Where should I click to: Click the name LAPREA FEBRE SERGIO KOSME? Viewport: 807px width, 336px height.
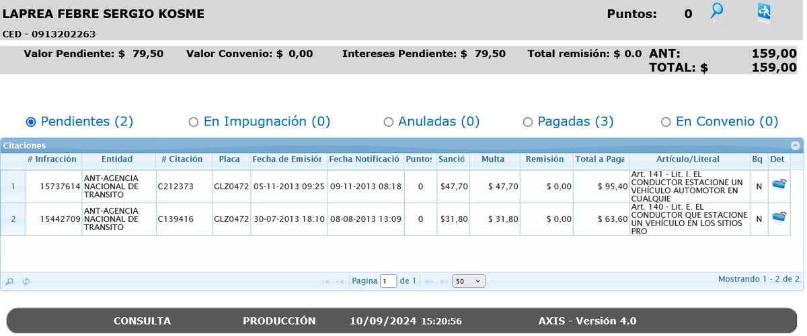[x=104, y=14]
